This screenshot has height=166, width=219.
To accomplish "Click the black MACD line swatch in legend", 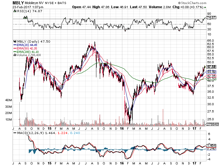I will pyautogui.click(x=15, y=133).
